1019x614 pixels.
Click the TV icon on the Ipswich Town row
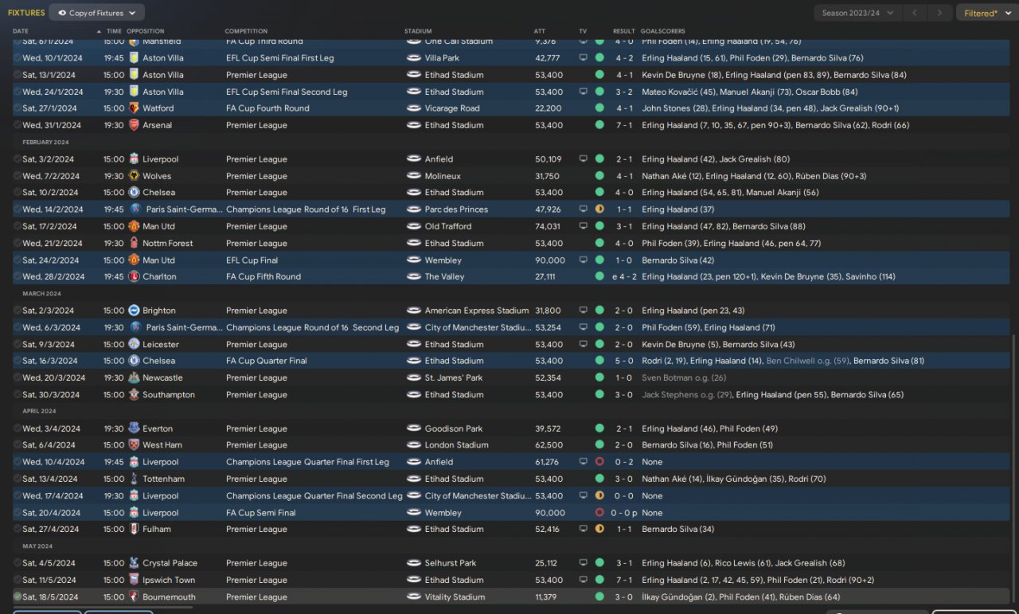(x=584, y=580)
